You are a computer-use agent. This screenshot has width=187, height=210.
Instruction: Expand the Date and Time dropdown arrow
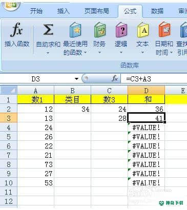171,52
